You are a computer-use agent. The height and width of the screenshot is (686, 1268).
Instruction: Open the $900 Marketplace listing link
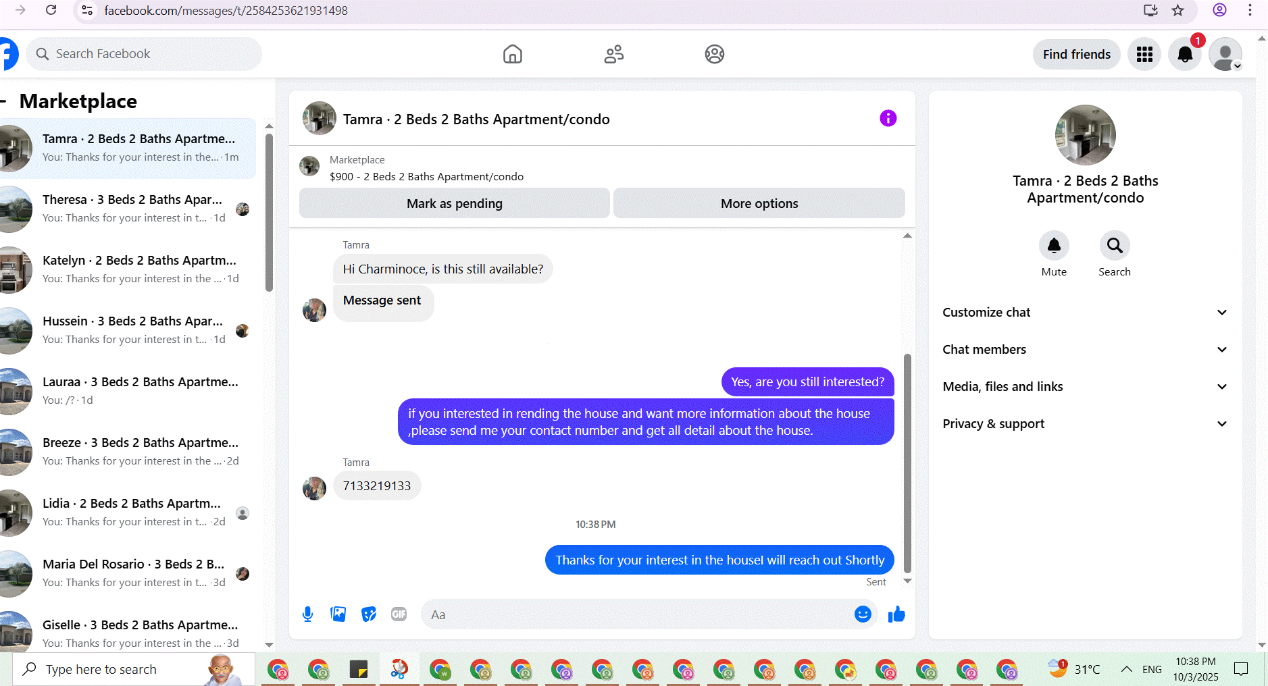click(x=426, y=176)
